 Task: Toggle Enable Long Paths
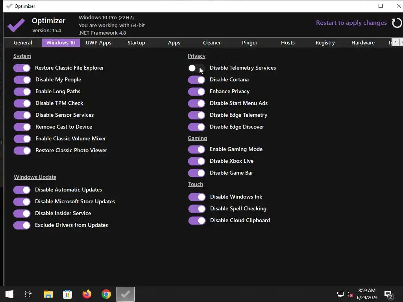pyautogui.click(x=22, y=92)
